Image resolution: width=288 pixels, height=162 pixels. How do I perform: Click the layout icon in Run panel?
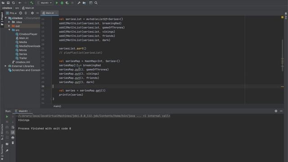7,144
